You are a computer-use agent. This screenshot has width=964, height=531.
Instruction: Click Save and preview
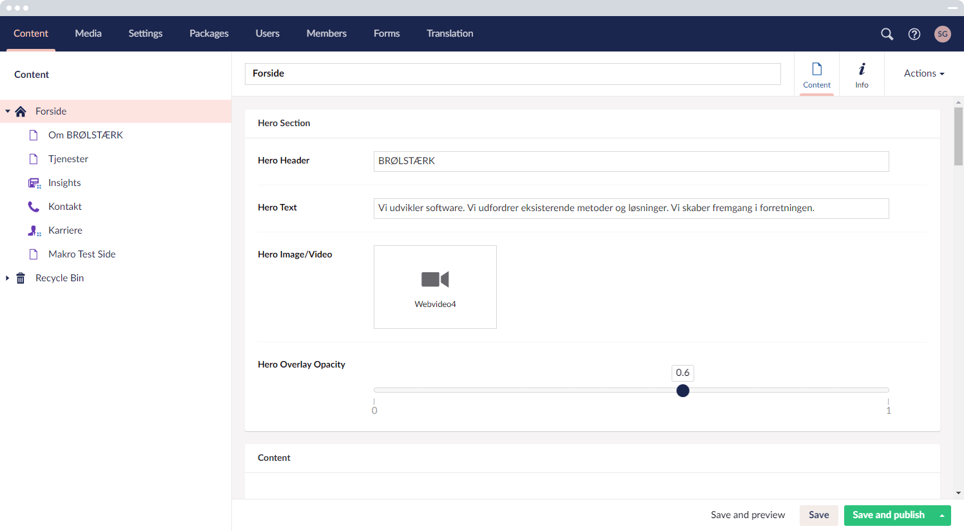(x=747, y=515)
